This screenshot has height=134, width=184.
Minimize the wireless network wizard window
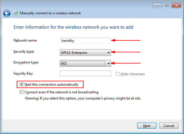click(157, 5)
